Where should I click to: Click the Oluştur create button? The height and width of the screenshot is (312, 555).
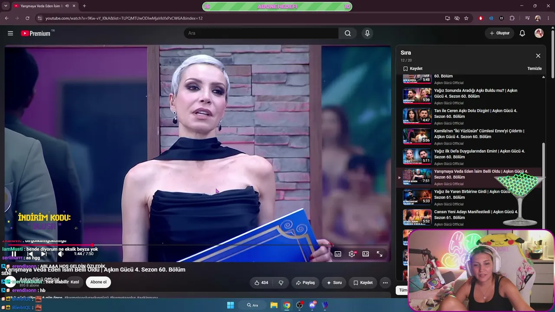499,33
